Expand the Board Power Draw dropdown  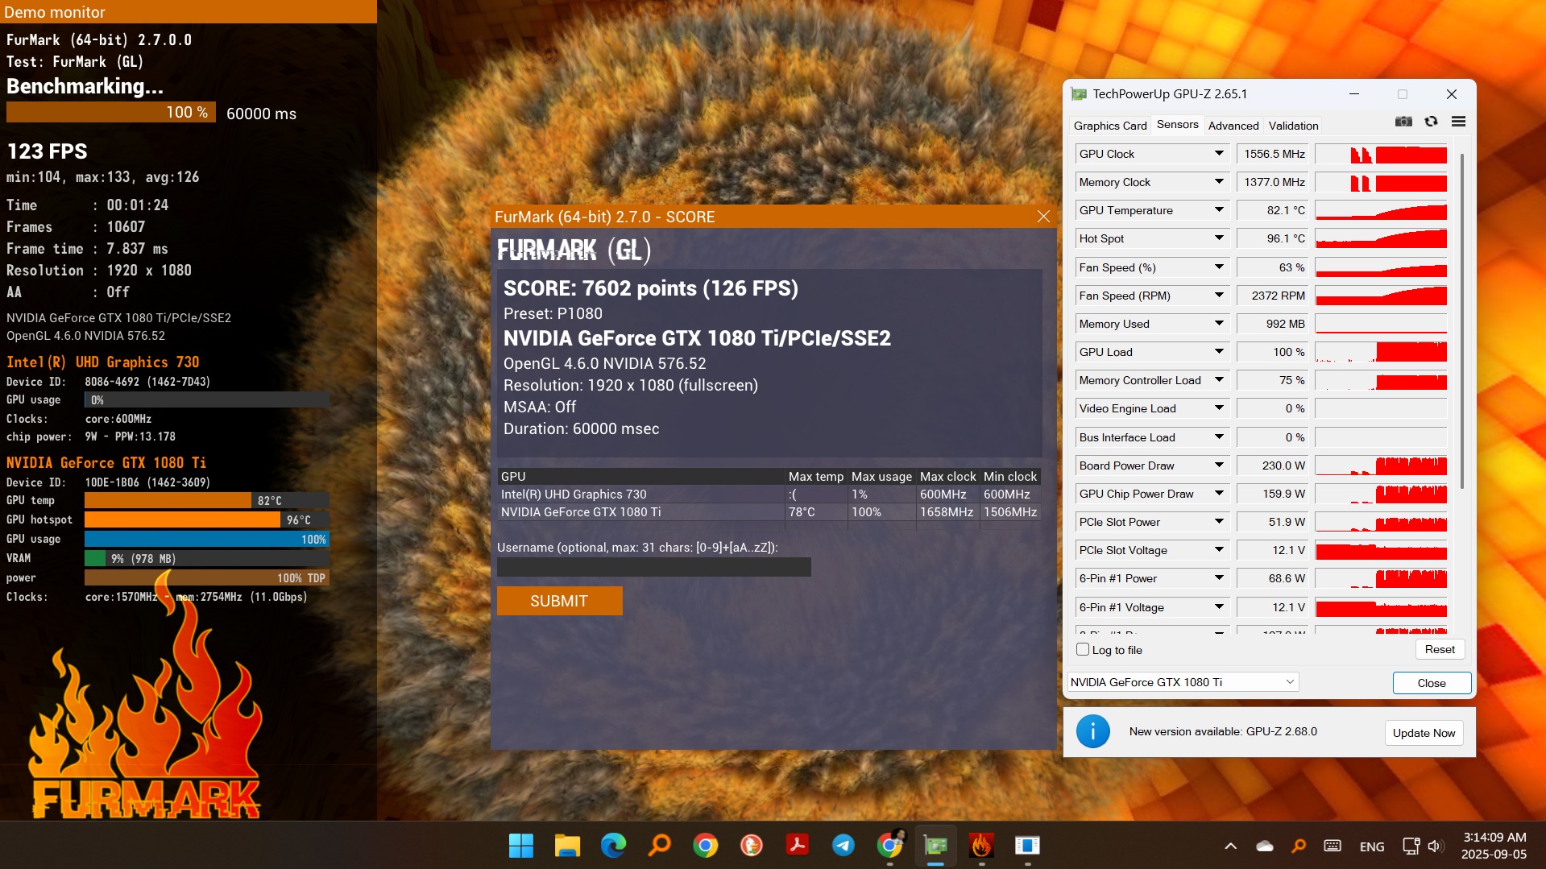pyautogui.click(x=1219, y=466)
